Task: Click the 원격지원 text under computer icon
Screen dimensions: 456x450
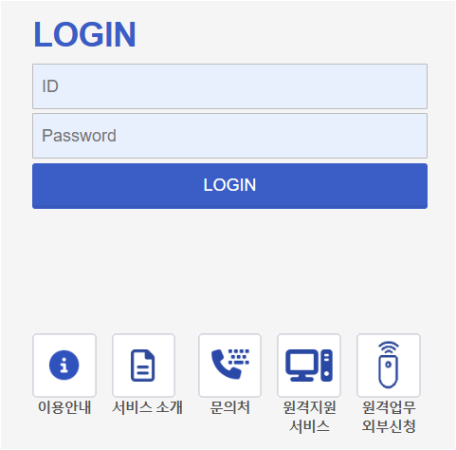Action: pyautogui.click(x=309, y=407)
